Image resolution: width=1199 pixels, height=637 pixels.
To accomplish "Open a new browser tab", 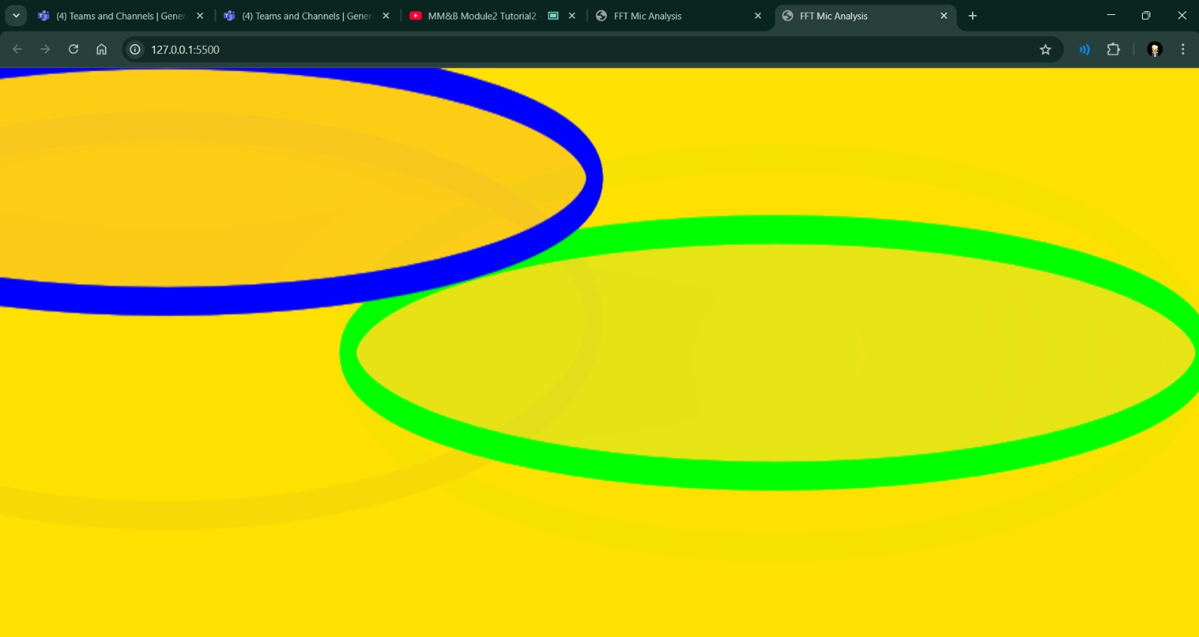I will click(x=973, y=16).
